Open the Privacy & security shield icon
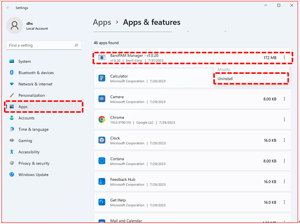The image size is (300, 224). (12, 163)
